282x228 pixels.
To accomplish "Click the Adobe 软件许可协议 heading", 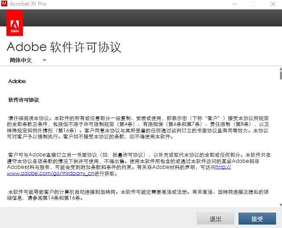I will [64, 47].
